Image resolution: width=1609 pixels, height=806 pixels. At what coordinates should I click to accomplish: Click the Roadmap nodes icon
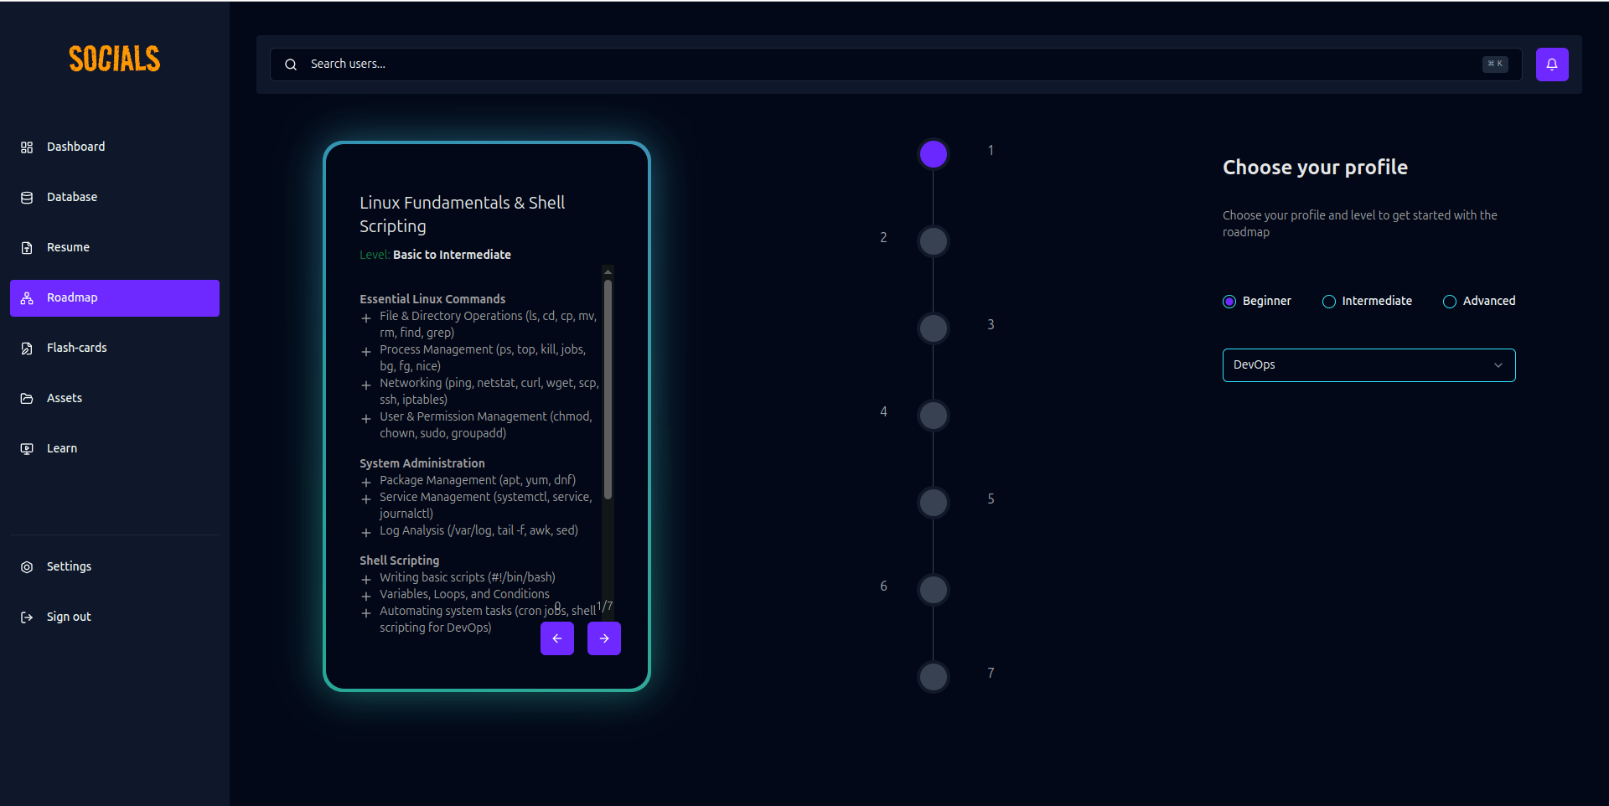[x=27, y=298]
